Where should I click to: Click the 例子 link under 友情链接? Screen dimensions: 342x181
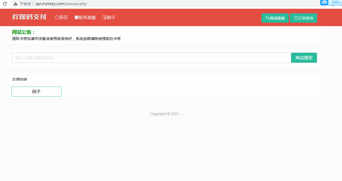coord(36,92)
